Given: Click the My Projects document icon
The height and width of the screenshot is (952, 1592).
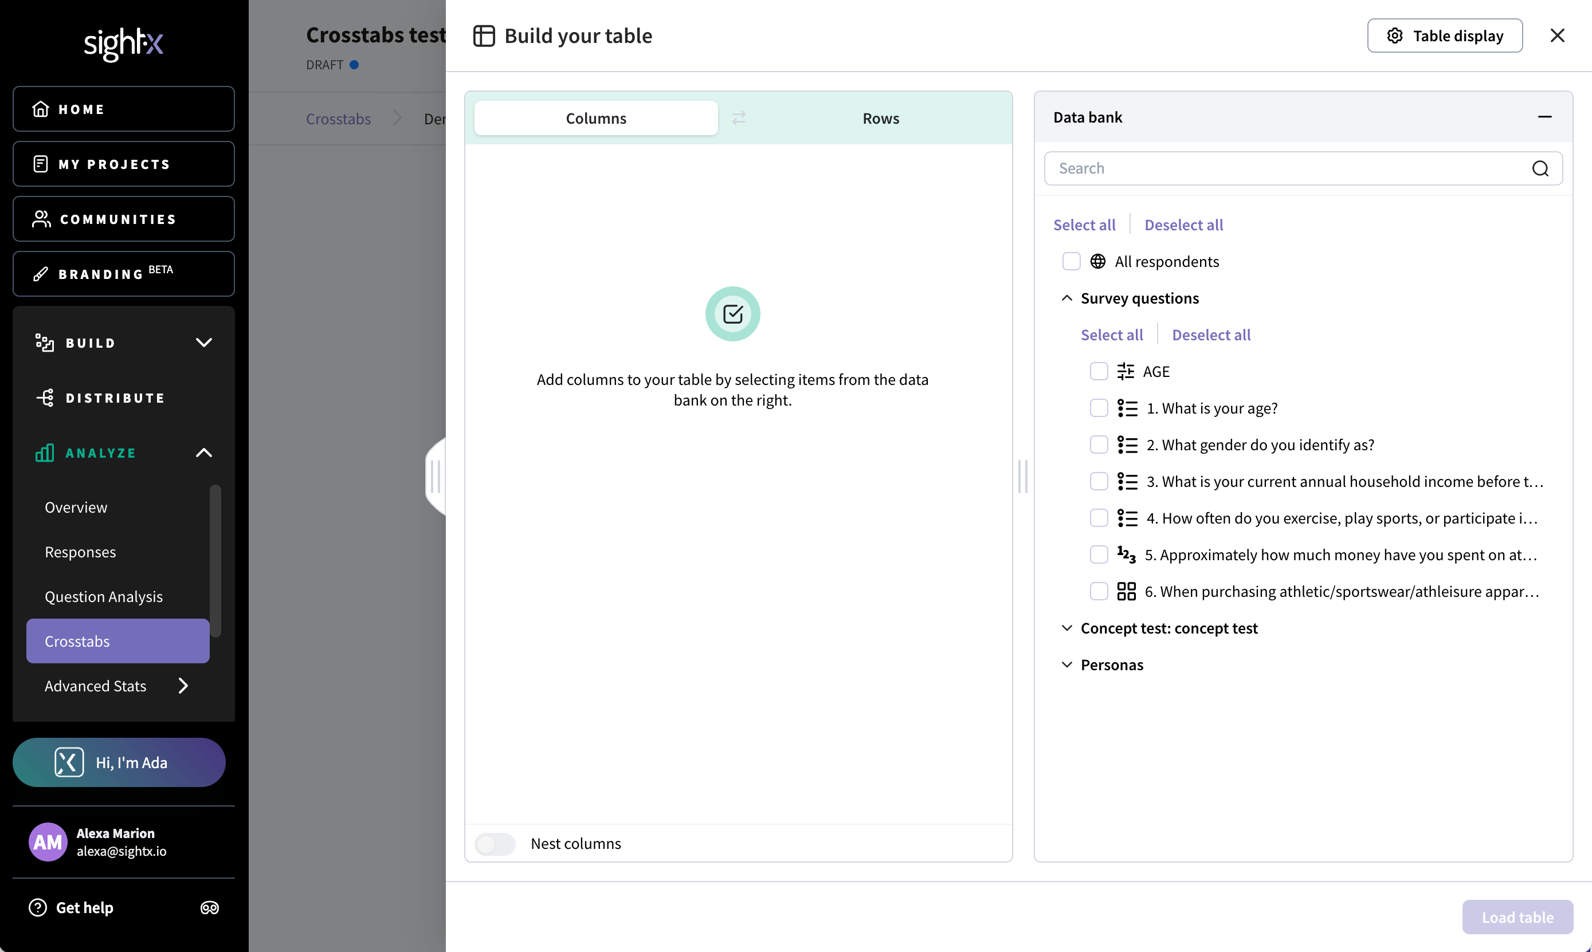Looking at the screenshot, I should click(x=41, y=164).
